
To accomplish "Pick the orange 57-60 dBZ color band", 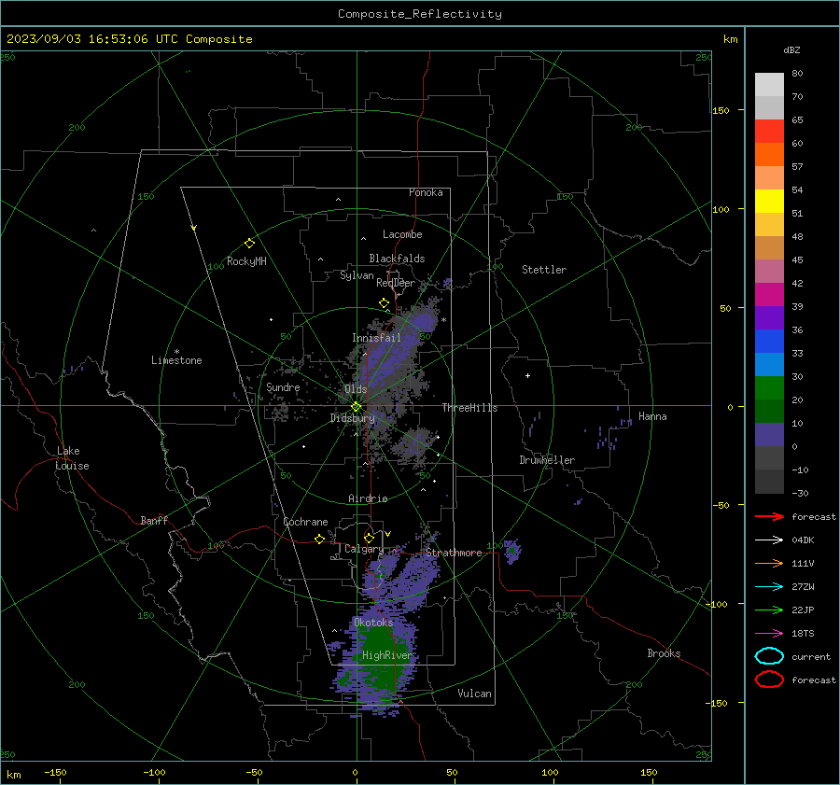I will (x=769, y=154).
